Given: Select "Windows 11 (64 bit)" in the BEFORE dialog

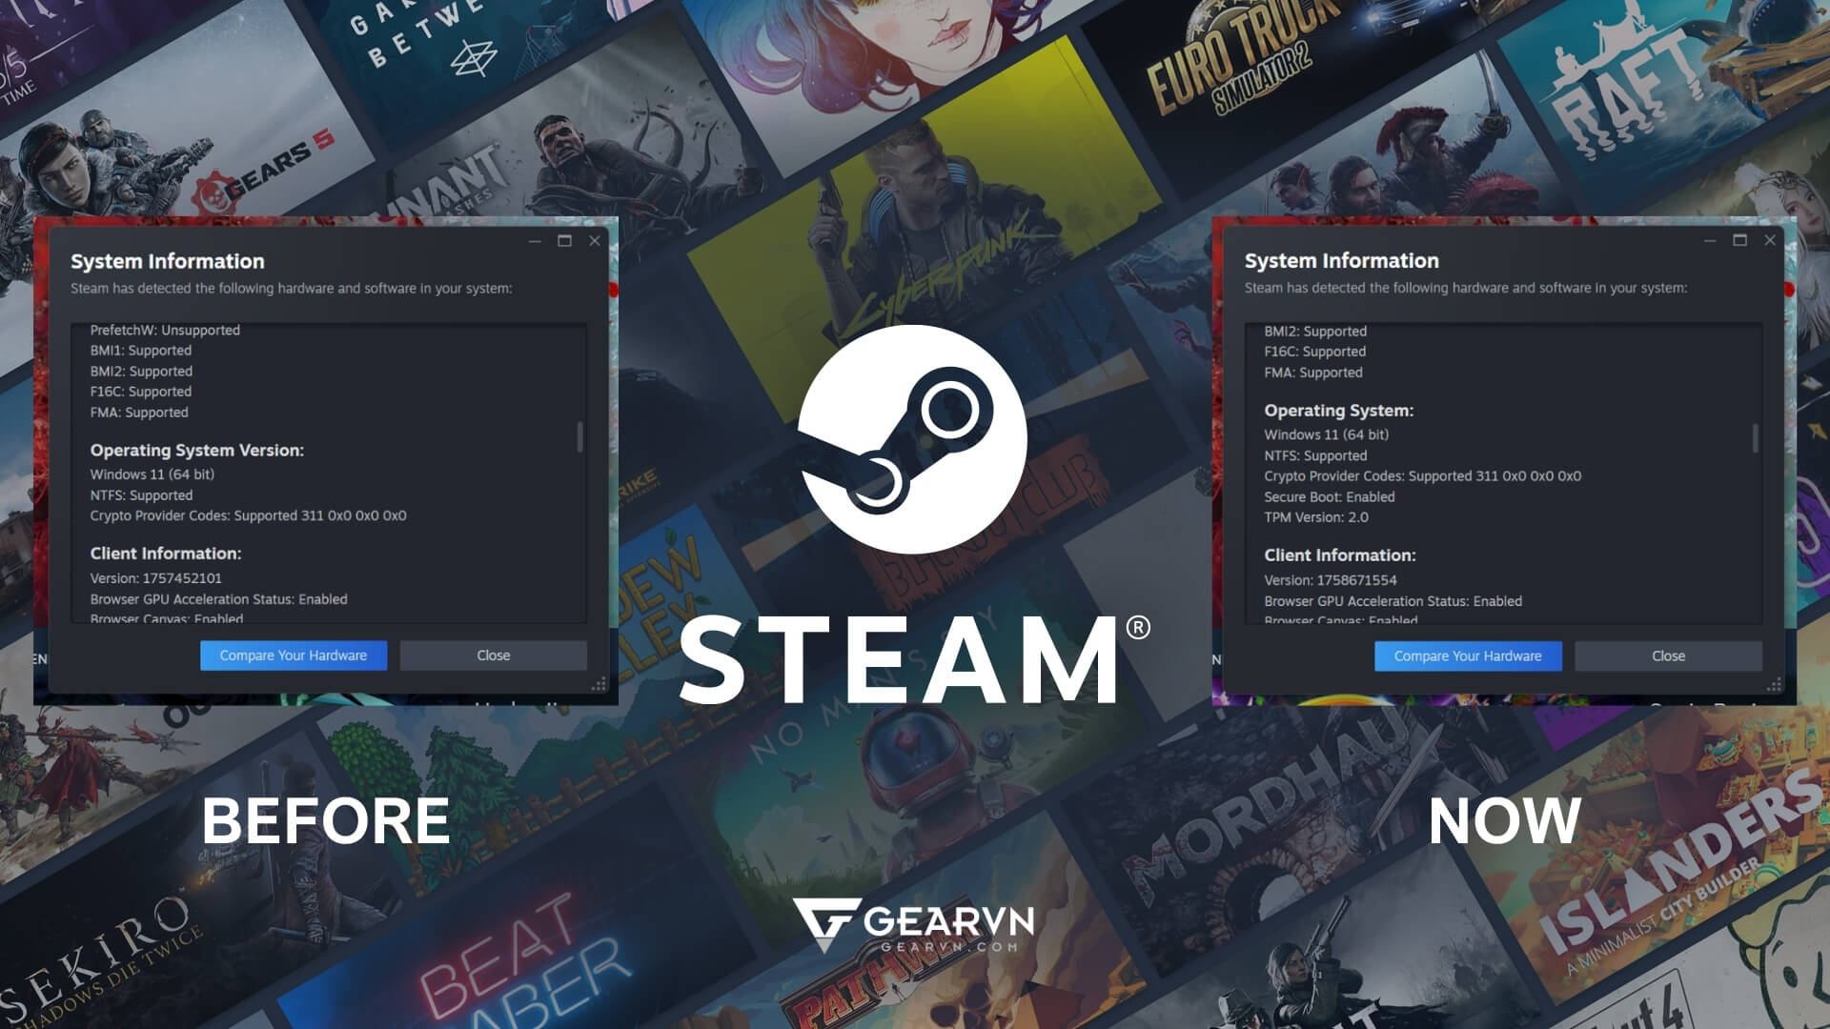Looking at the screenshot, I should pos(152,474).
